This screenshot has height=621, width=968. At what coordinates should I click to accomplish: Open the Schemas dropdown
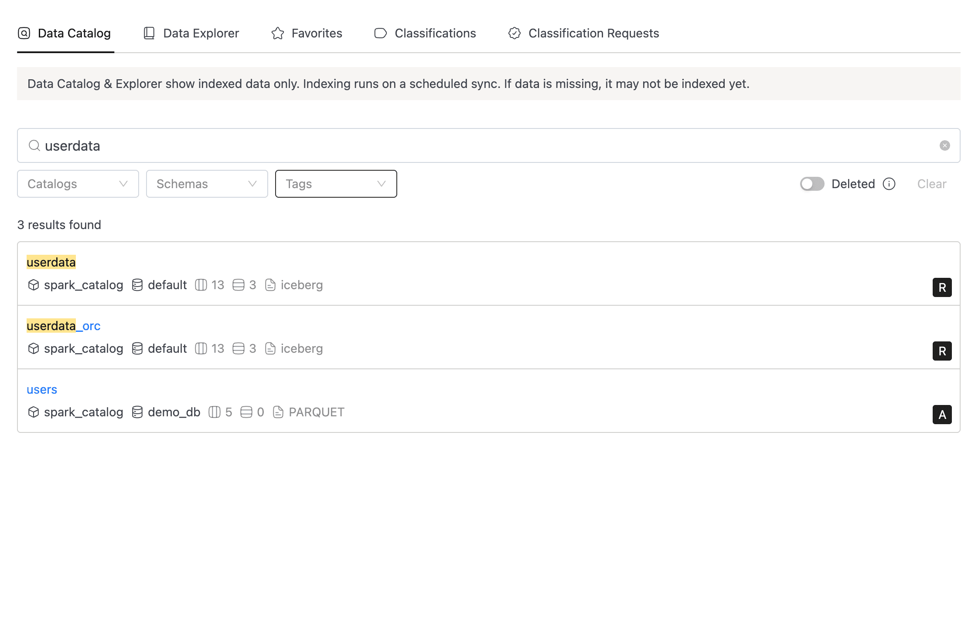pyautogui.click(x=207, y=184)
